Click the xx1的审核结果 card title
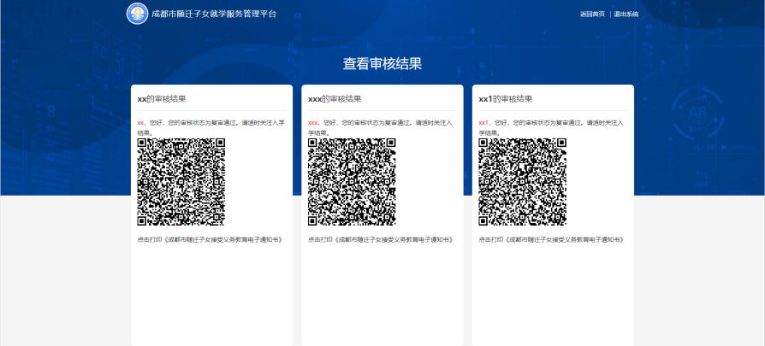Screen dimensions: 765x346 tap(506, 99)
